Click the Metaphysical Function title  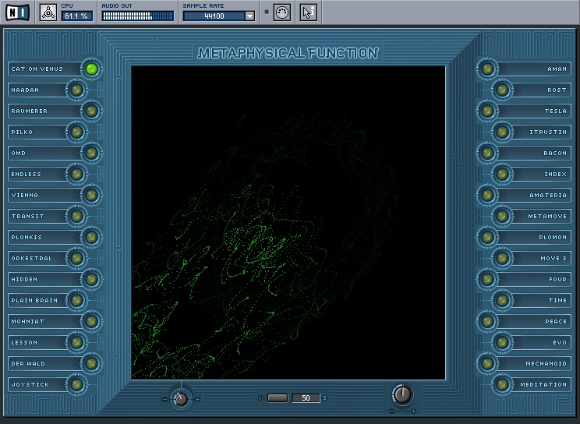288,53
